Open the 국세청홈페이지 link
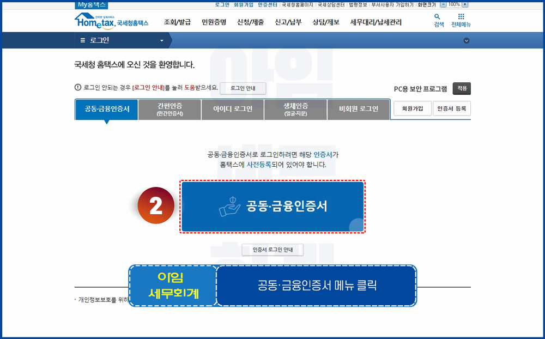 point(298,4)
